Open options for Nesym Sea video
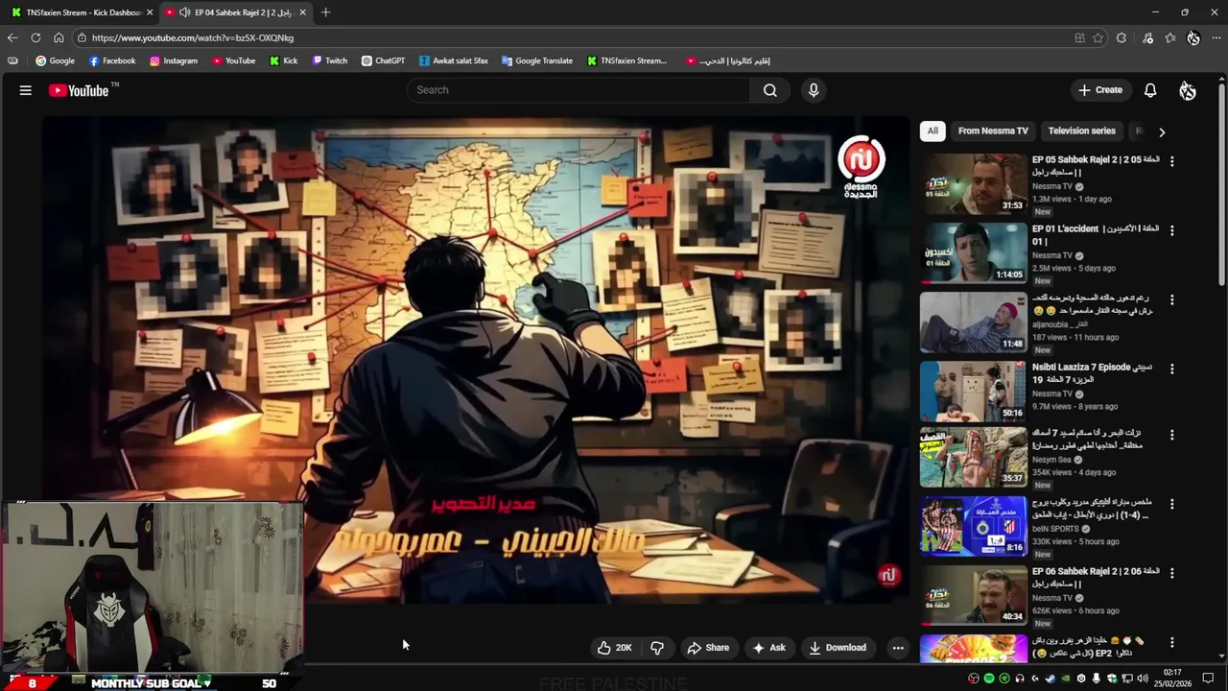The width and height of the screenshot is (1228, 691). (x=1171, y=435)
